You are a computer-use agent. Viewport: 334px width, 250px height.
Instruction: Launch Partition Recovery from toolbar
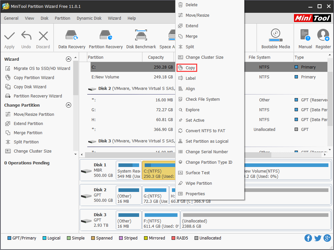(x=106, y=36)
